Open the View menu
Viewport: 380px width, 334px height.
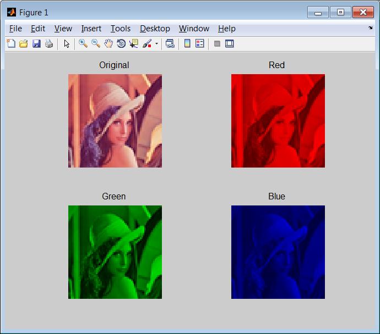point(63,29)
